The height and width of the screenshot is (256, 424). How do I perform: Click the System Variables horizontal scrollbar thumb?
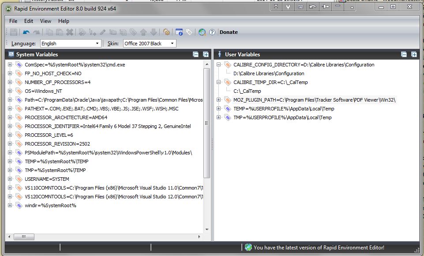click(x=24, y=237)
